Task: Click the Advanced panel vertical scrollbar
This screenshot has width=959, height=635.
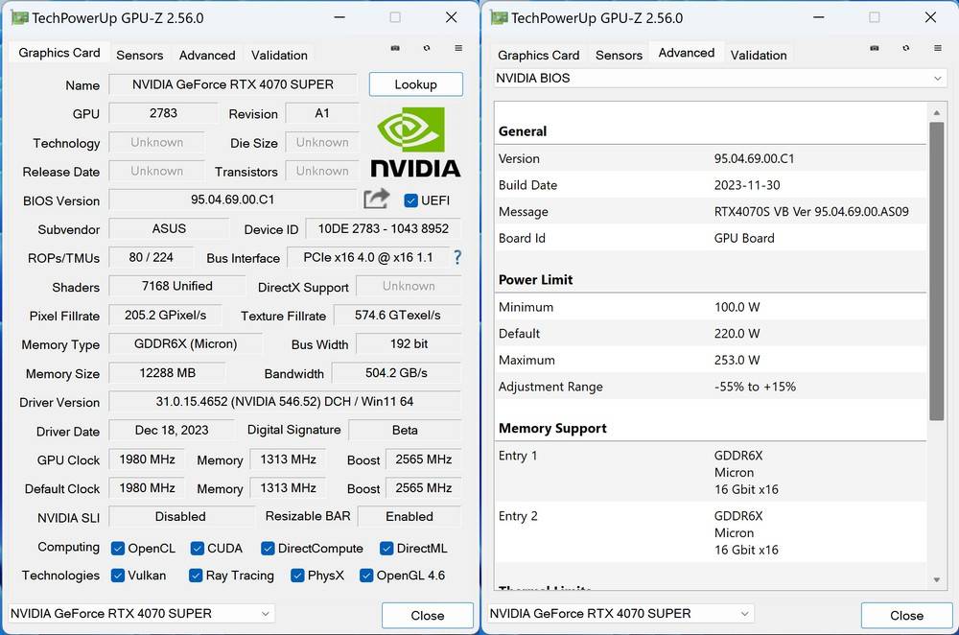Action: (937, 269)
